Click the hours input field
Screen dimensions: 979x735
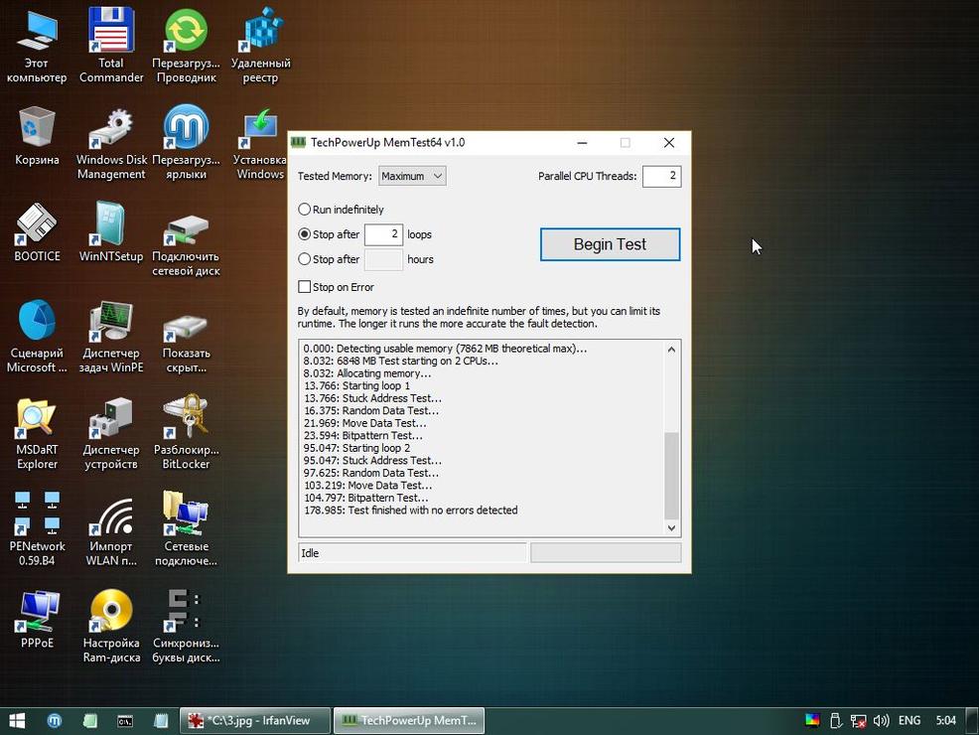pyautogui.click(x=383, y=259)
